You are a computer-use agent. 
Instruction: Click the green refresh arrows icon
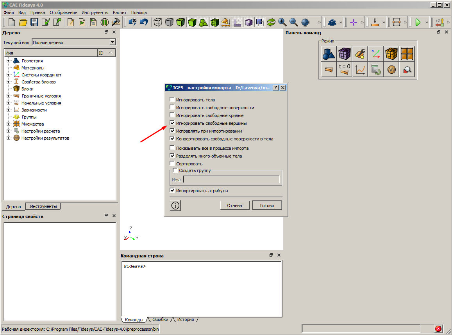tap(271, 22)
